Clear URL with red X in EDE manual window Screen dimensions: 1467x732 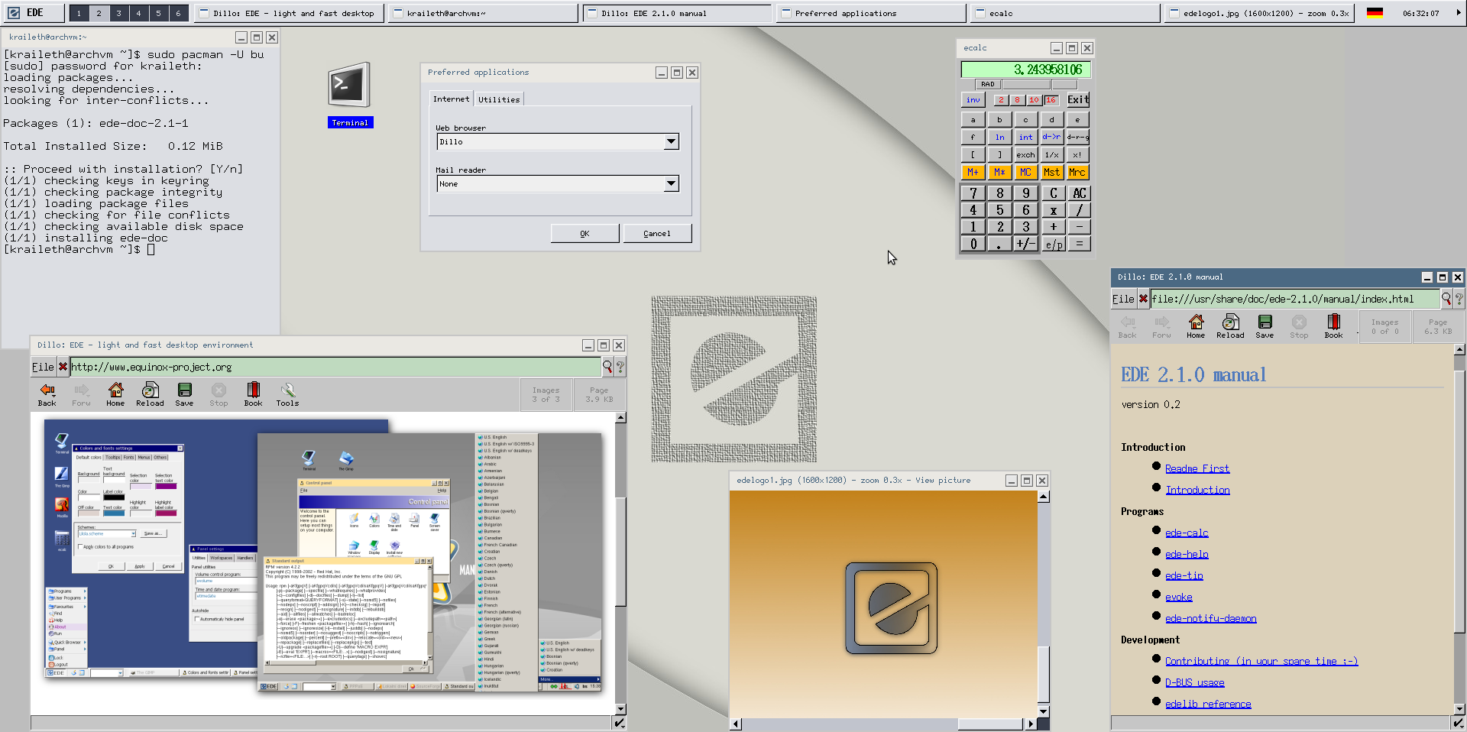point(1143,299)
